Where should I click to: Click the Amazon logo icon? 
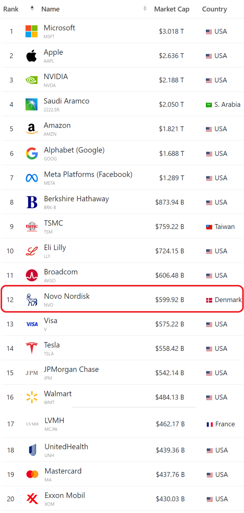point(31,129)
